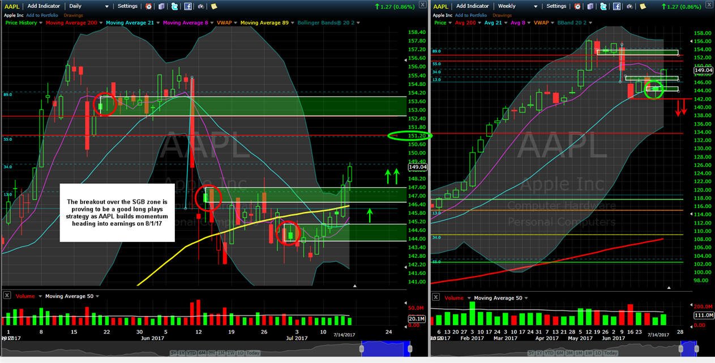
Task: Share the weekly chart on Twitter
Action: [603, 6]
